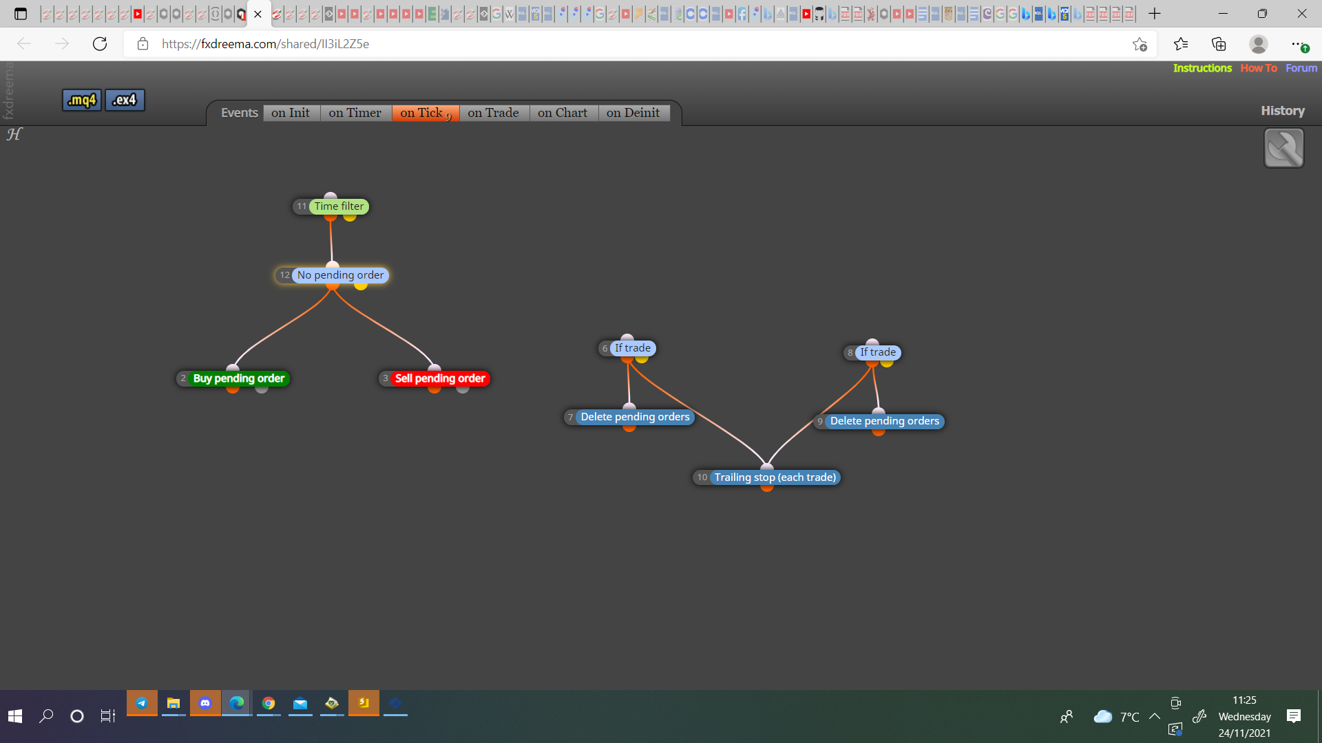The image size is (1322, 743).
Task: Select Delete pending orders block 7
Action: 635,417
